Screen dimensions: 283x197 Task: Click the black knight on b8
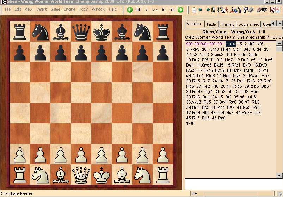click(40, 32)
